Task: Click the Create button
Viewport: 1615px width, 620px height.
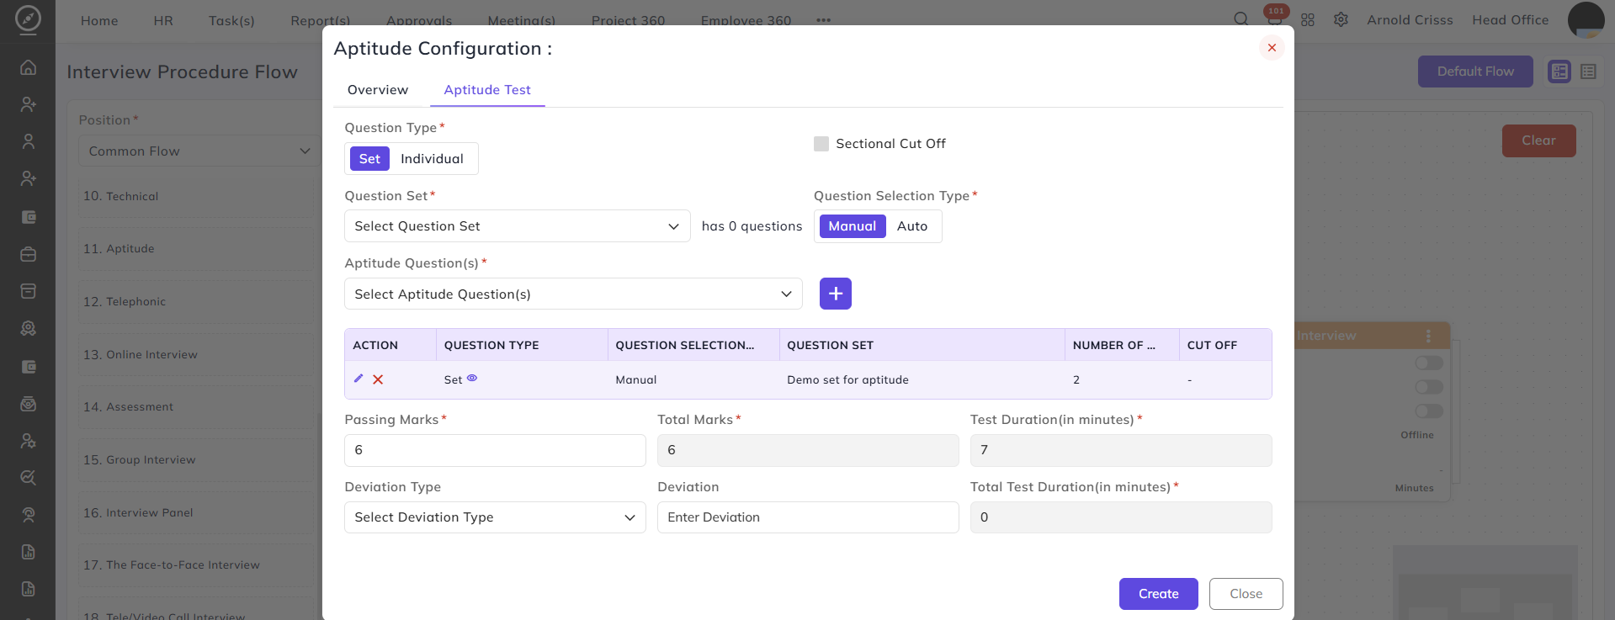Action: [1158, 594]
